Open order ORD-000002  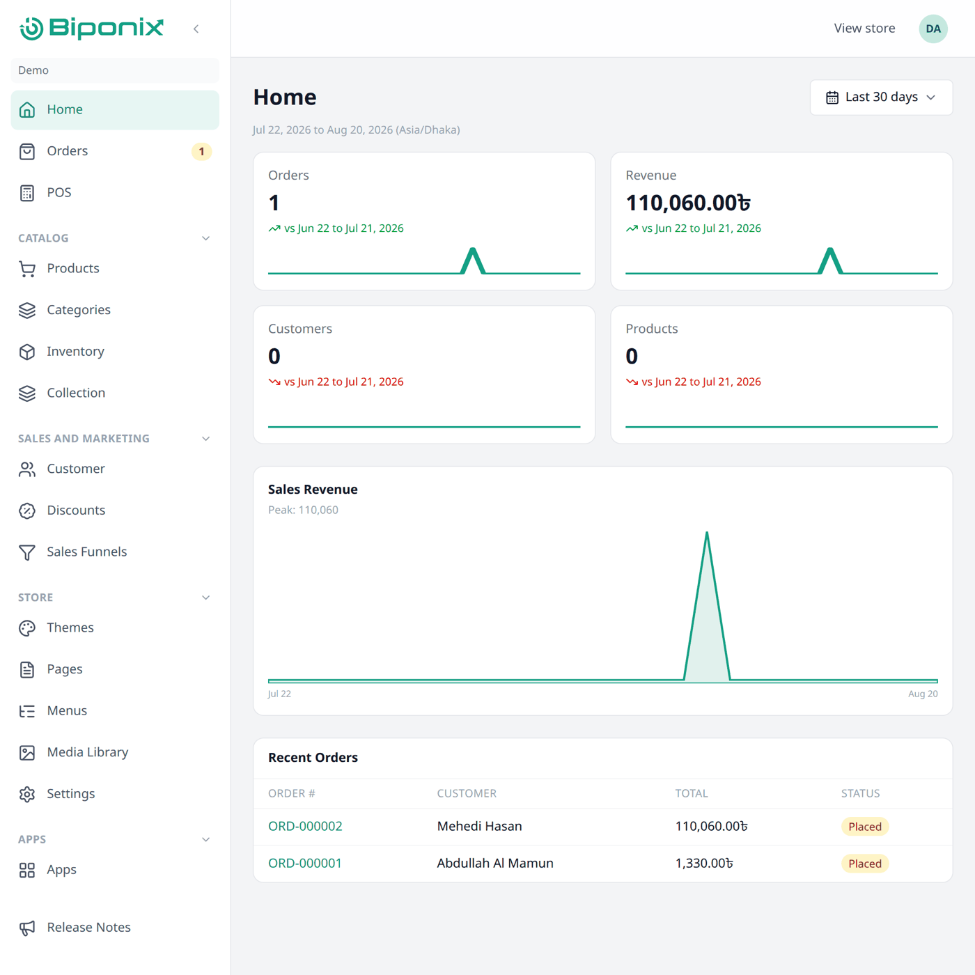pyautogui.click(x=305, y=826)
